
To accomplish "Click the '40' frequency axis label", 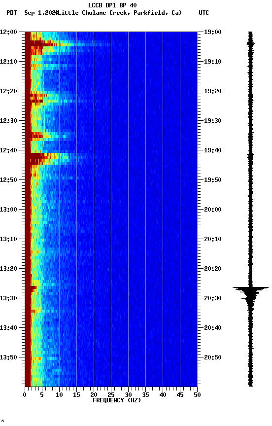I will point(163,395).
